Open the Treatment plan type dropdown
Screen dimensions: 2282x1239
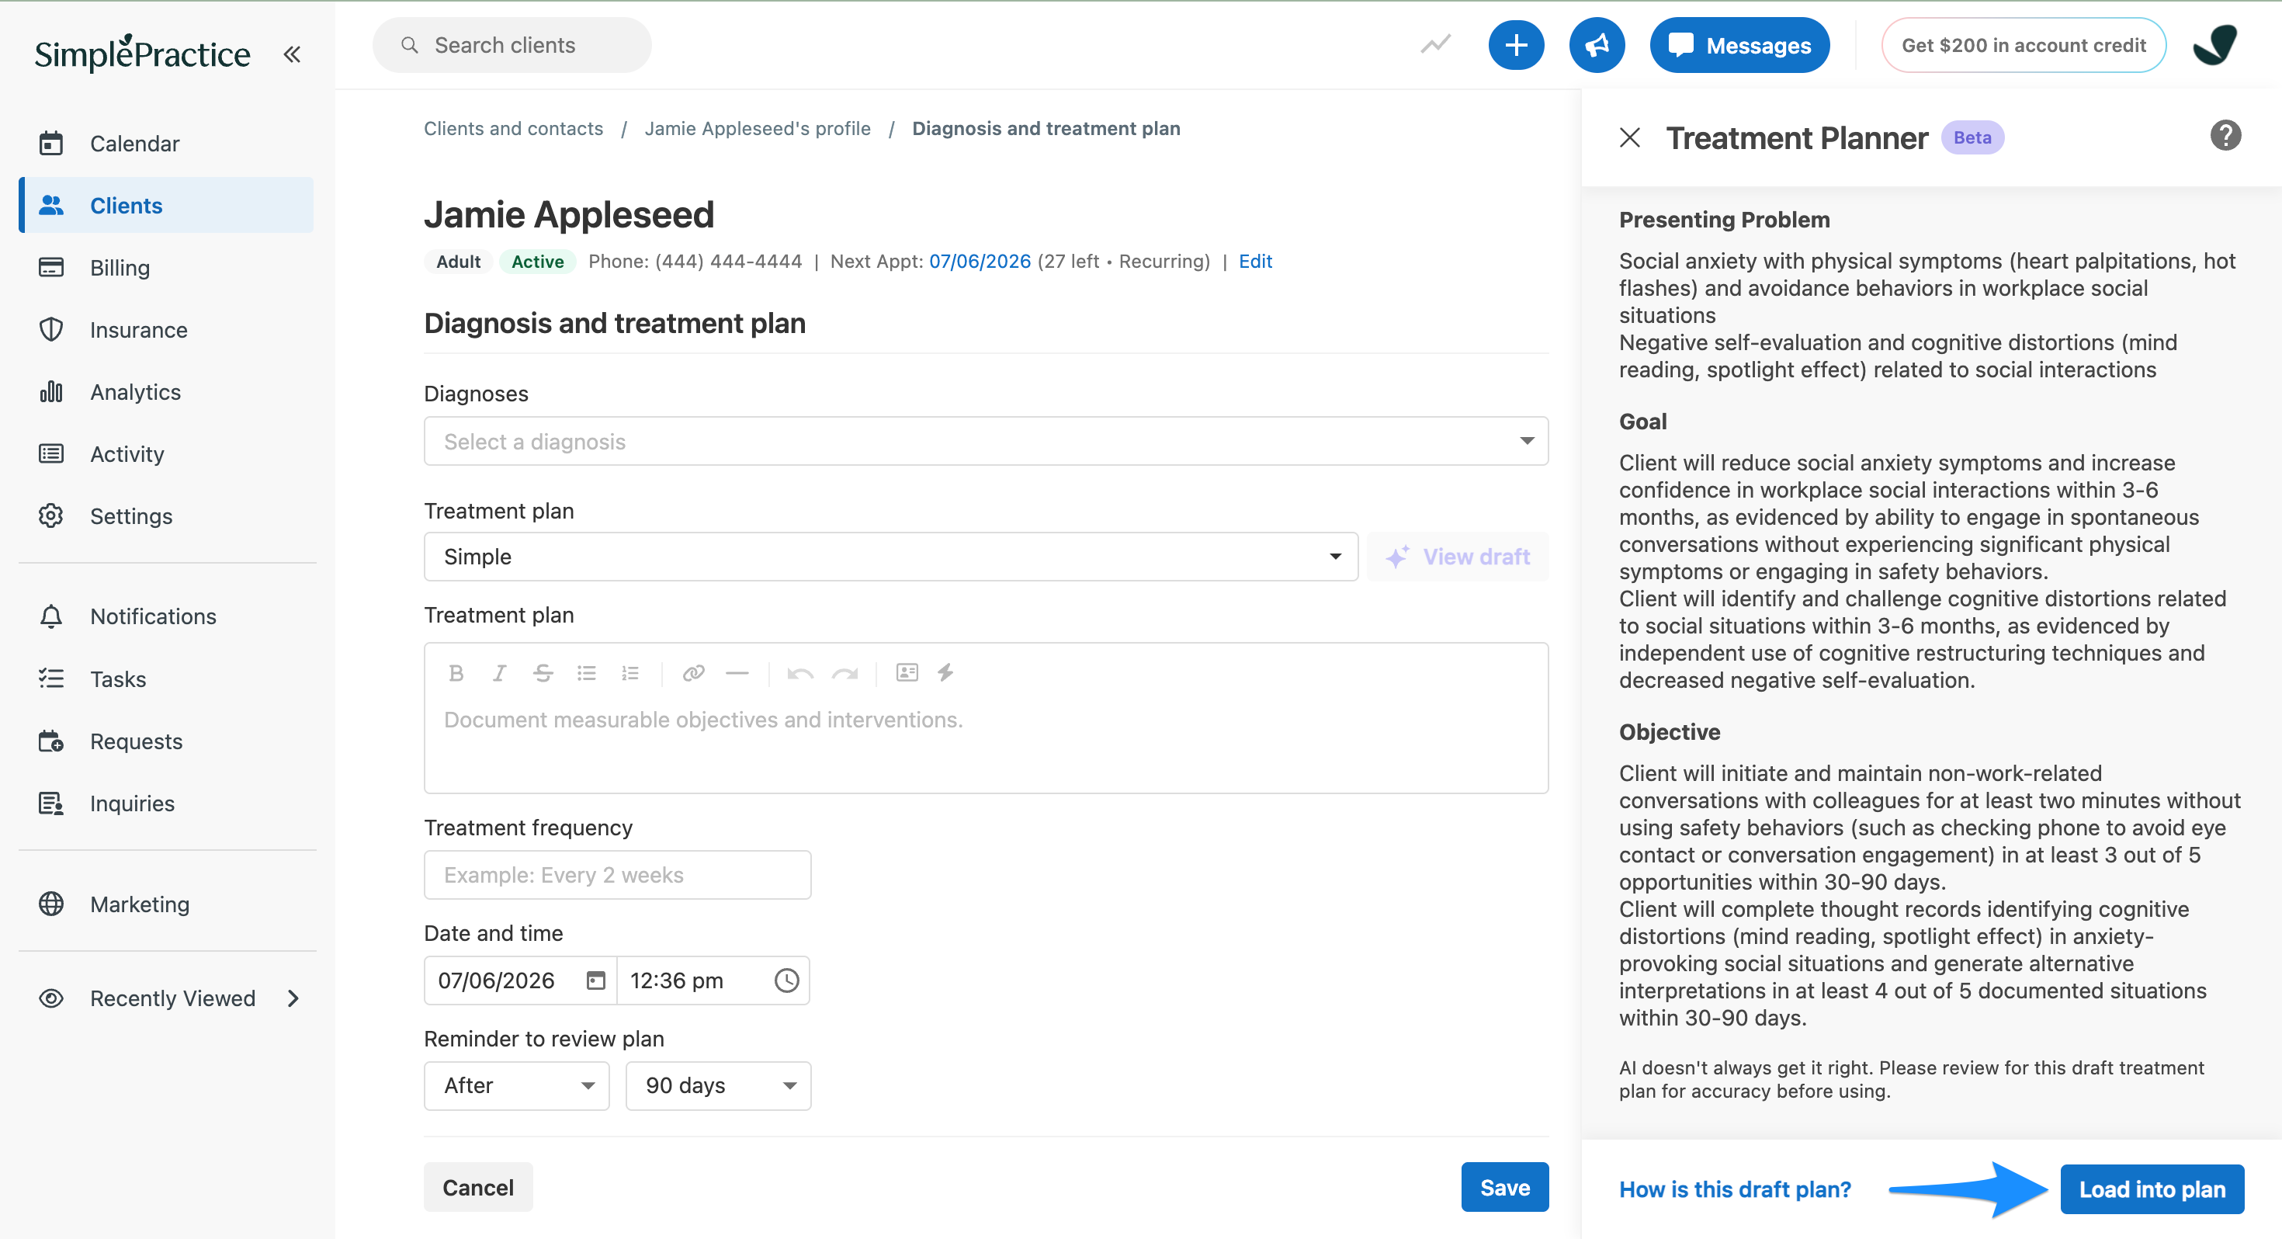point(890,557)
